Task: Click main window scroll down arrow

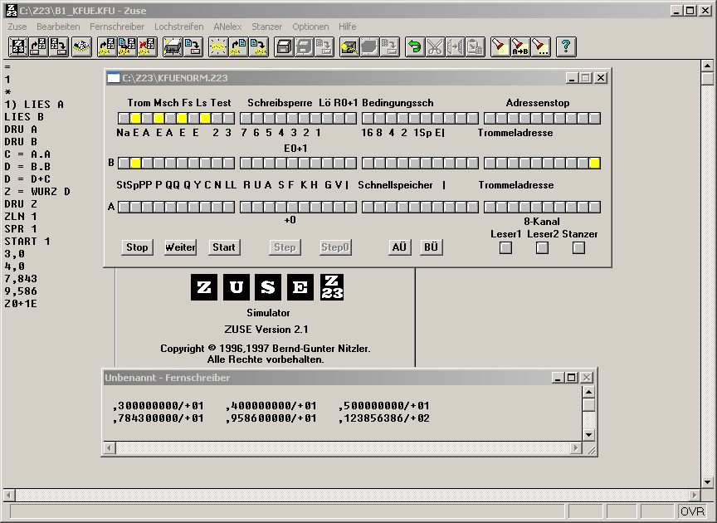Action: (707, 481)
